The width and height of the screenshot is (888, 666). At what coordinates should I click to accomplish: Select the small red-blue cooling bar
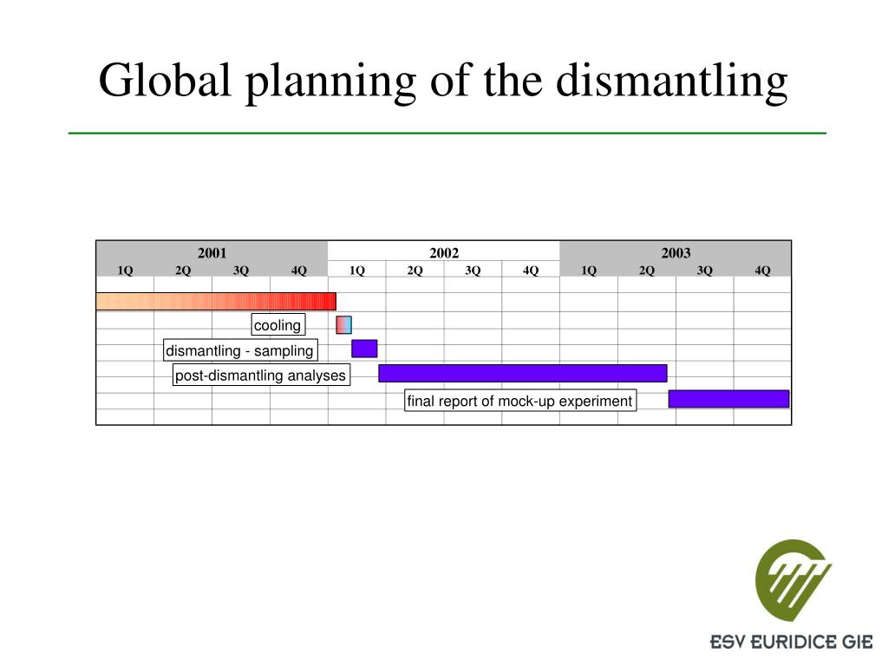click(x=343, y=325)
